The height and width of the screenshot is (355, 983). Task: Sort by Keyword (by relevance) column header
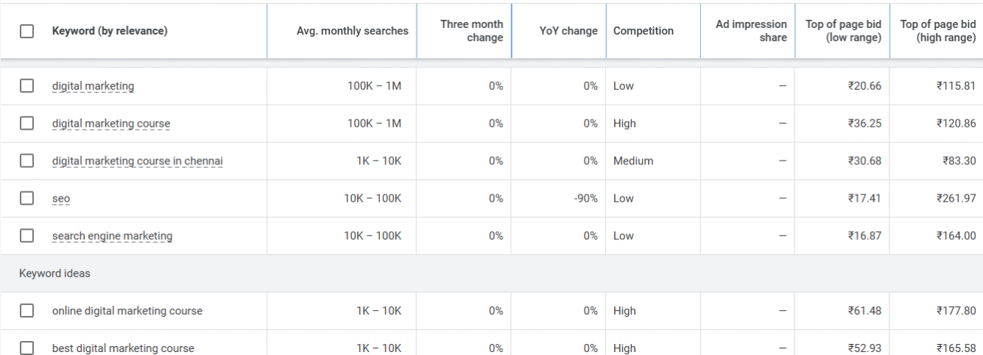110,31
